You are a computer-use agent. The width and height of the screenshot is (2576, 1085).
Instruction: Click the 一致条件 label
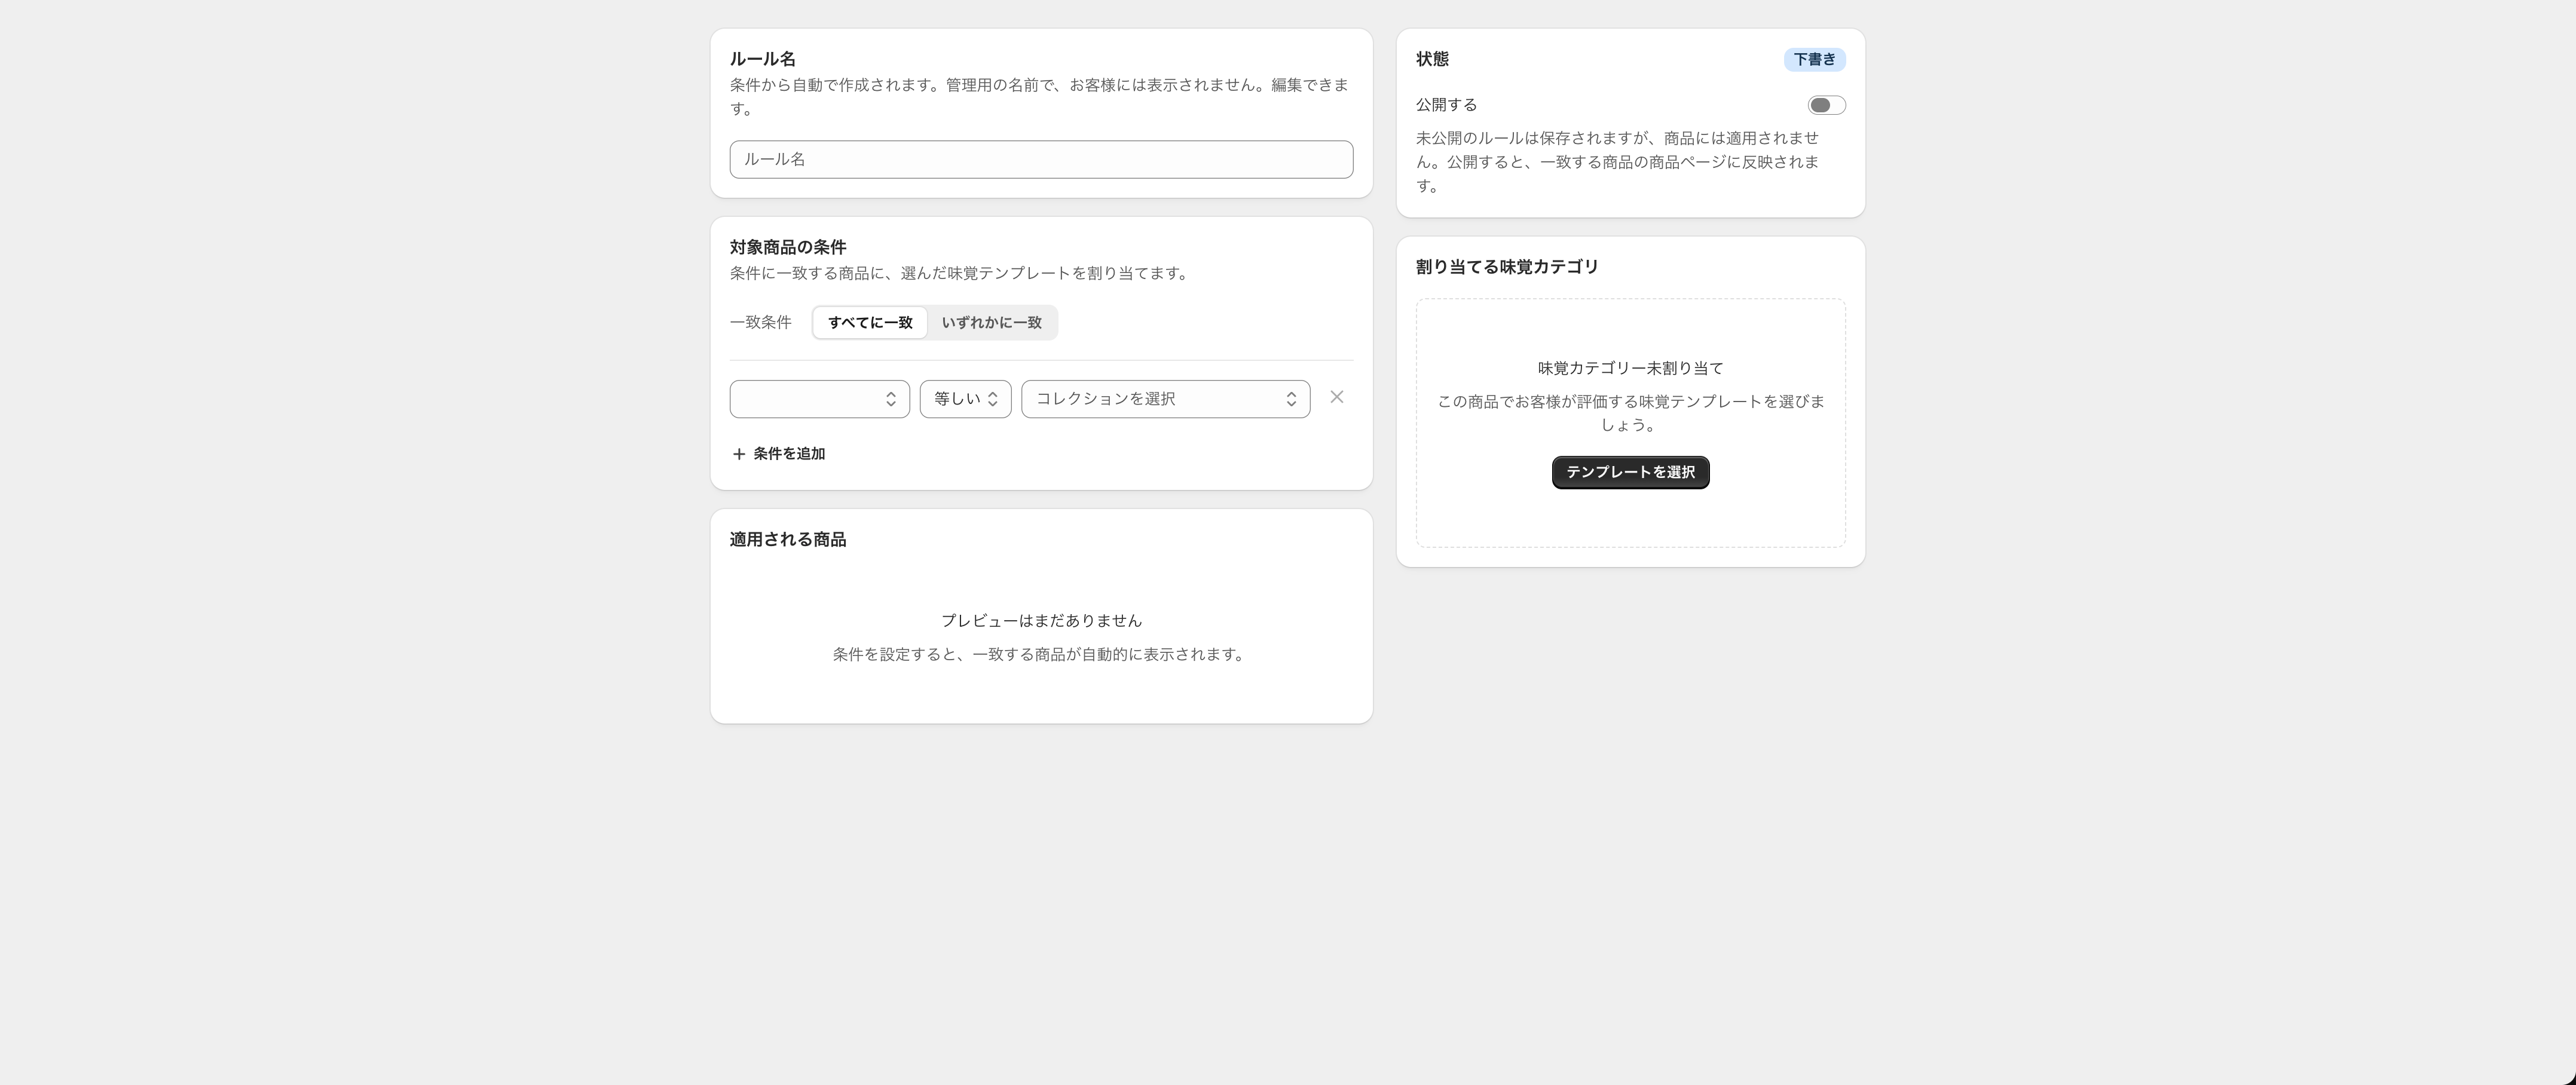tap(761, 323)
